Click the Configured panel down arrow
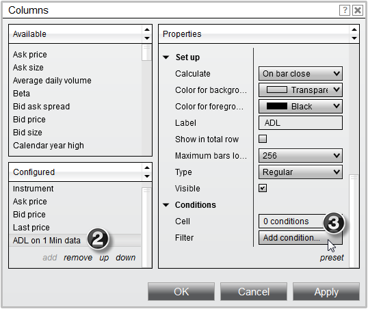 147,176
